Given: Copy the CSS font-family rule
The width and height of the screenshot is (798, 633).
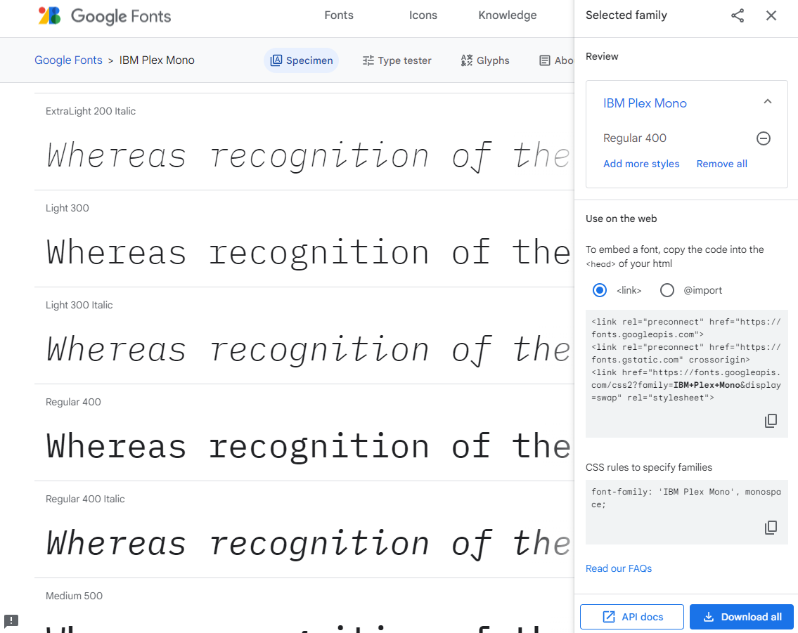Looking at the screenshot, I should [771, 527].
